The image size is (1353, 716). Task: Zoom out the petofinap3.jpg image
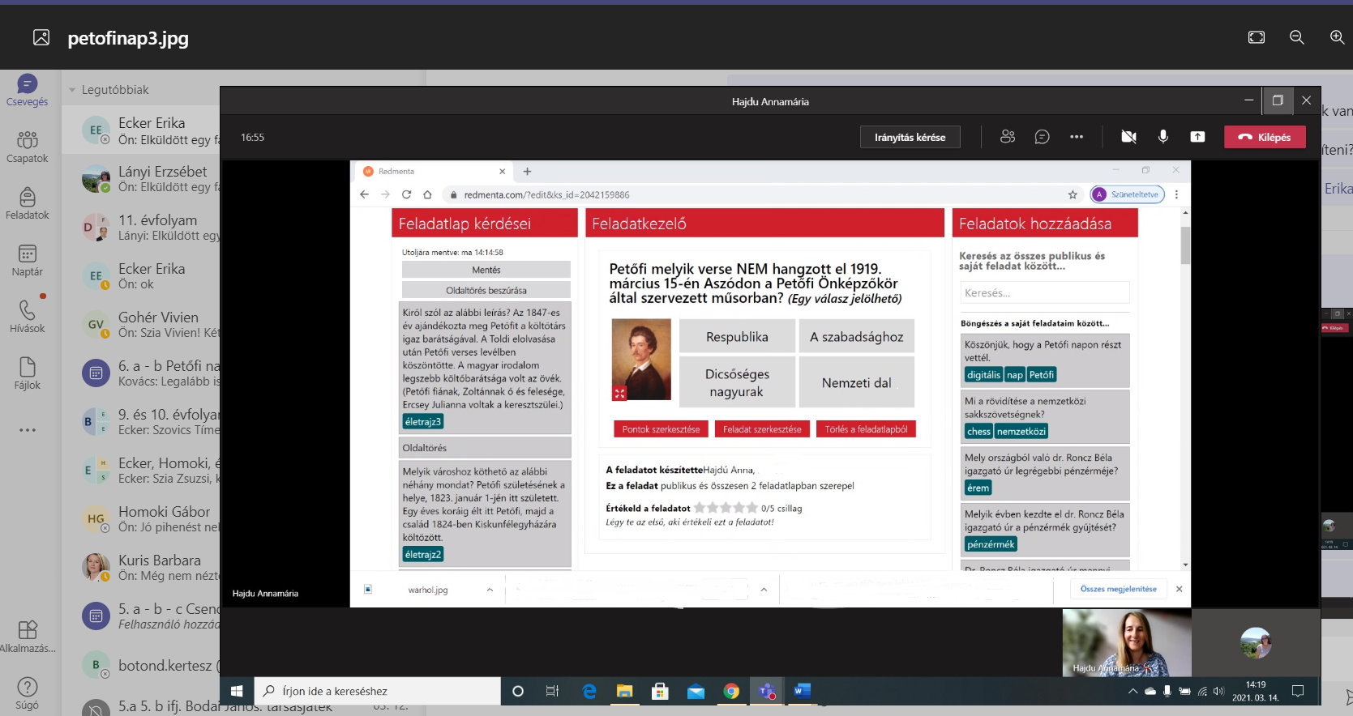click(1297, 37)
